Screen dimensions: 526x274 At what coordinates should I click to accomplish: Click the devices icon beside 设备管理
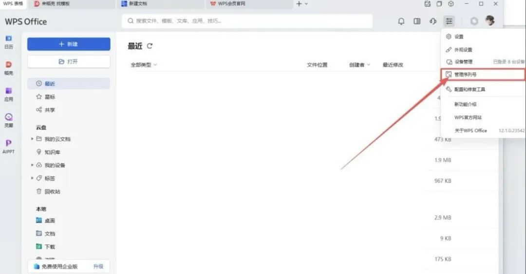449,62
